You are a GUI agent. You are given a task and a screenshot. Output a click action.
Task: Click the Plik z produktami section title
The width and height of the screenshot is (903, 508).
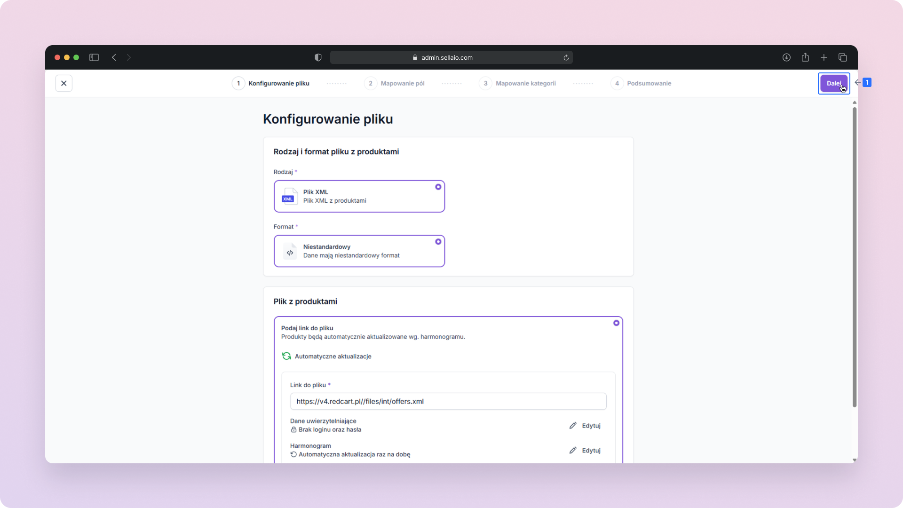(x=305, y=302)
